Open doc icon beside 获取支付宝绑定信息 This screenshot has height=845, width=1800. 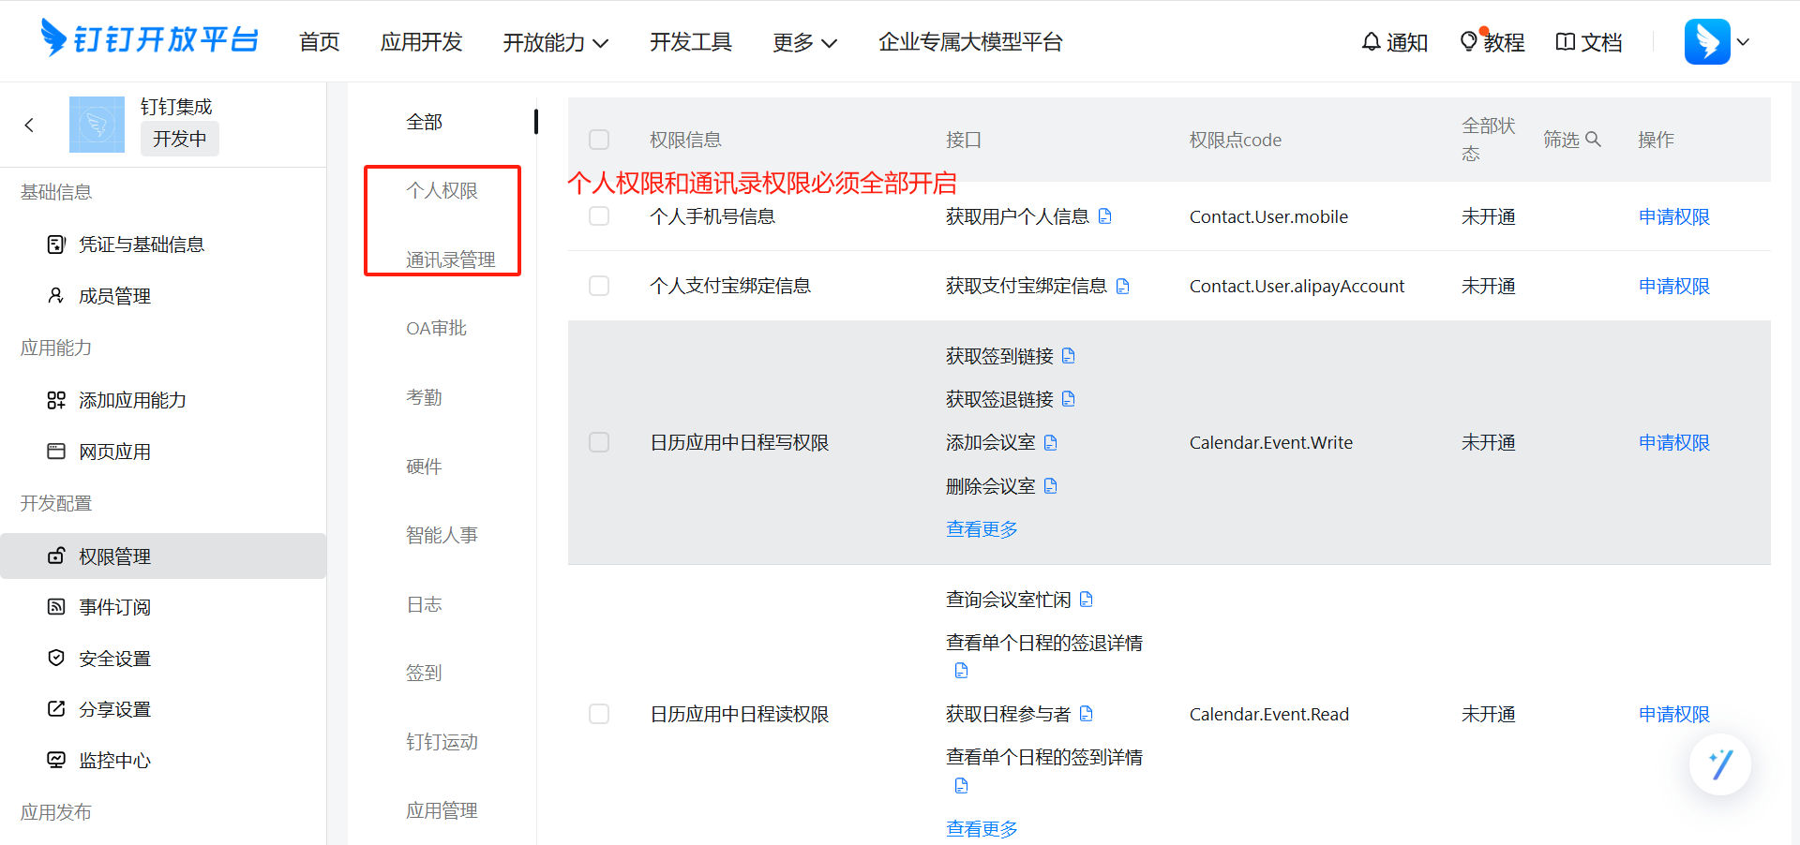coord(1123,286)
